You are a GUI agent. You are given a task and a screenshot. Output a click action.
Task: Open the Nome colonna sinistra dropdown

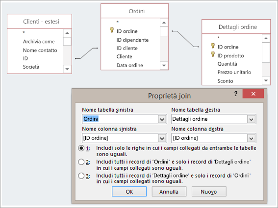[x=162, y=138]
